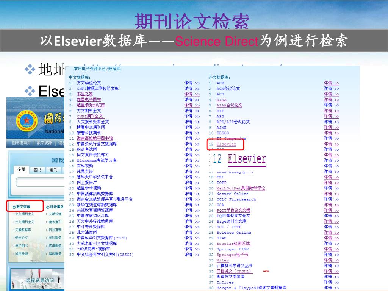This screenshot has height=291, width=388.
Task: Open the ASME database link
Action: click(x=221, y=127)
